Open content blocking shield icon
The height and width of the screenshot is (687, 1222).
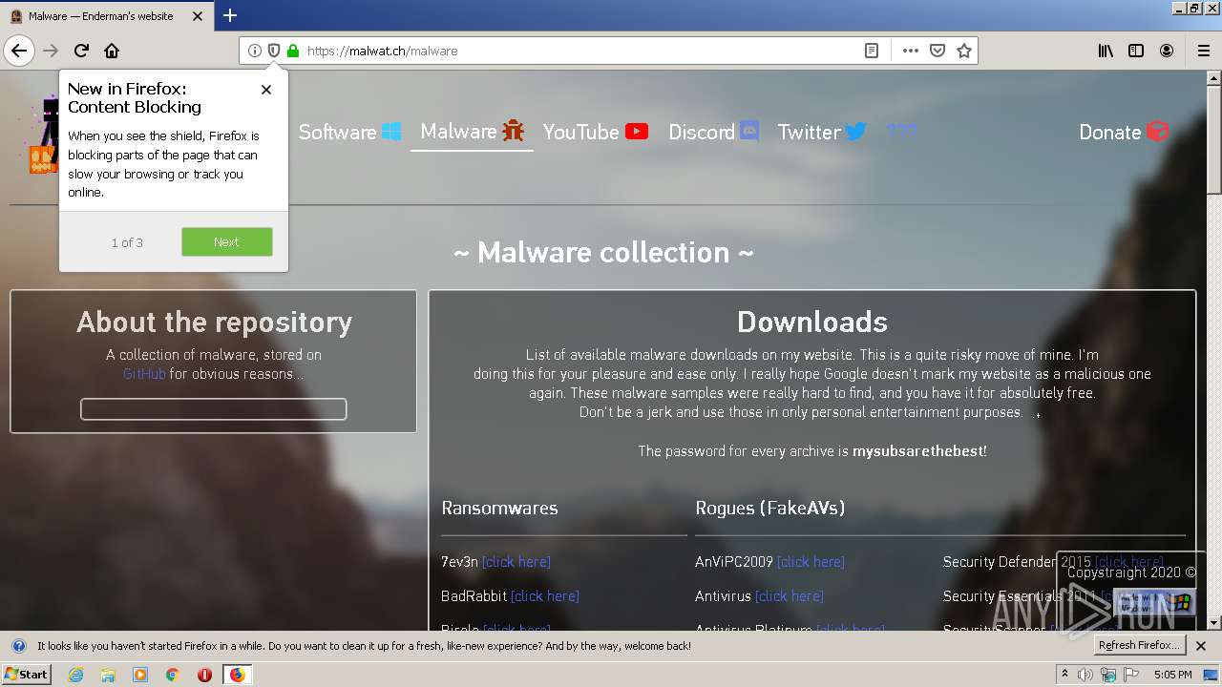(274, 51)
